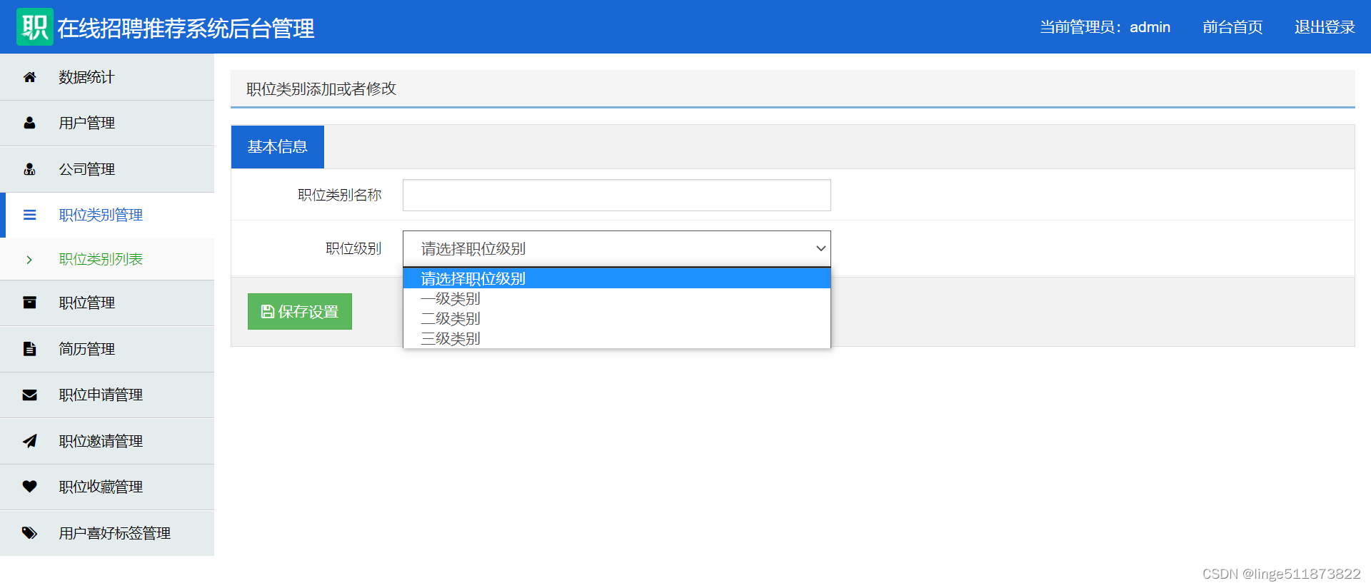Open the 前台首页 link
This screenshot has height=588, width=1371.
[1232, 27]
